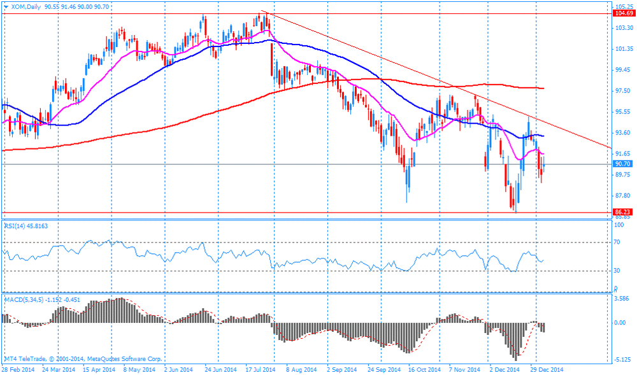Select the 15 Apr 2014 date label
637x375 pixels.
[x=99, y=369]
